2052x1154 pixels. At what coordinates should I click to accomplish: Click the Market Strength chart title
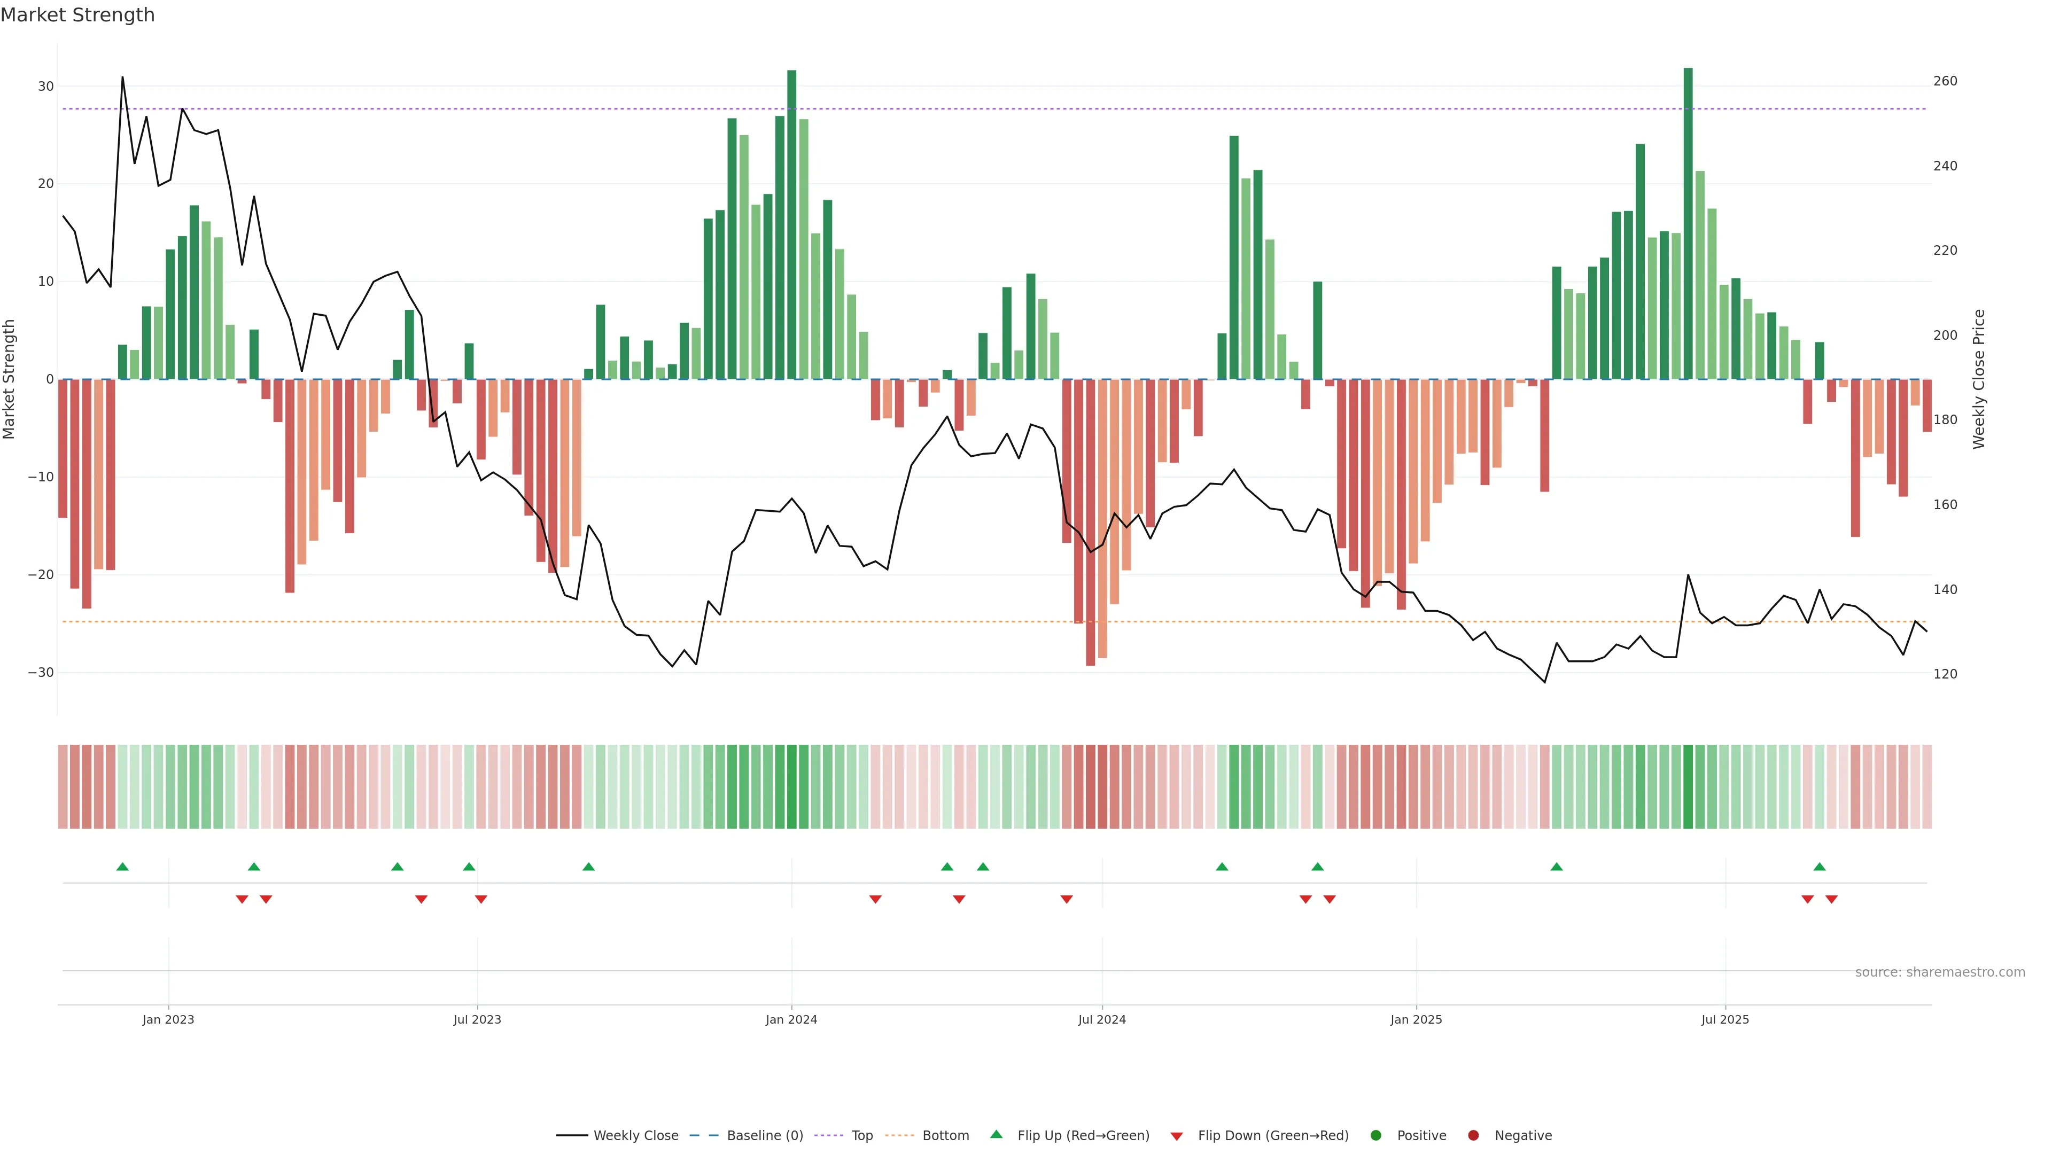pyautogui.click(x=77, y=15)
